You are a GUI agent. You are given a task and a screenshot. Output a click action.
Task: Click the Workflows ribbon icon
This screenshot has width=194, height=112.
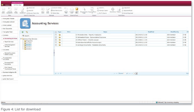(113, 9)
